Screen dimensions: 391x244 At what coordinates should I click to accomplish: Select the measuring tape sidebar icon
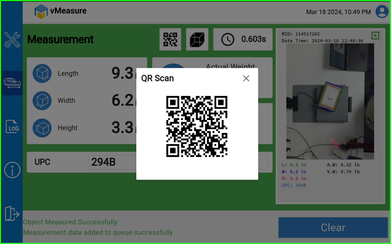12,83
